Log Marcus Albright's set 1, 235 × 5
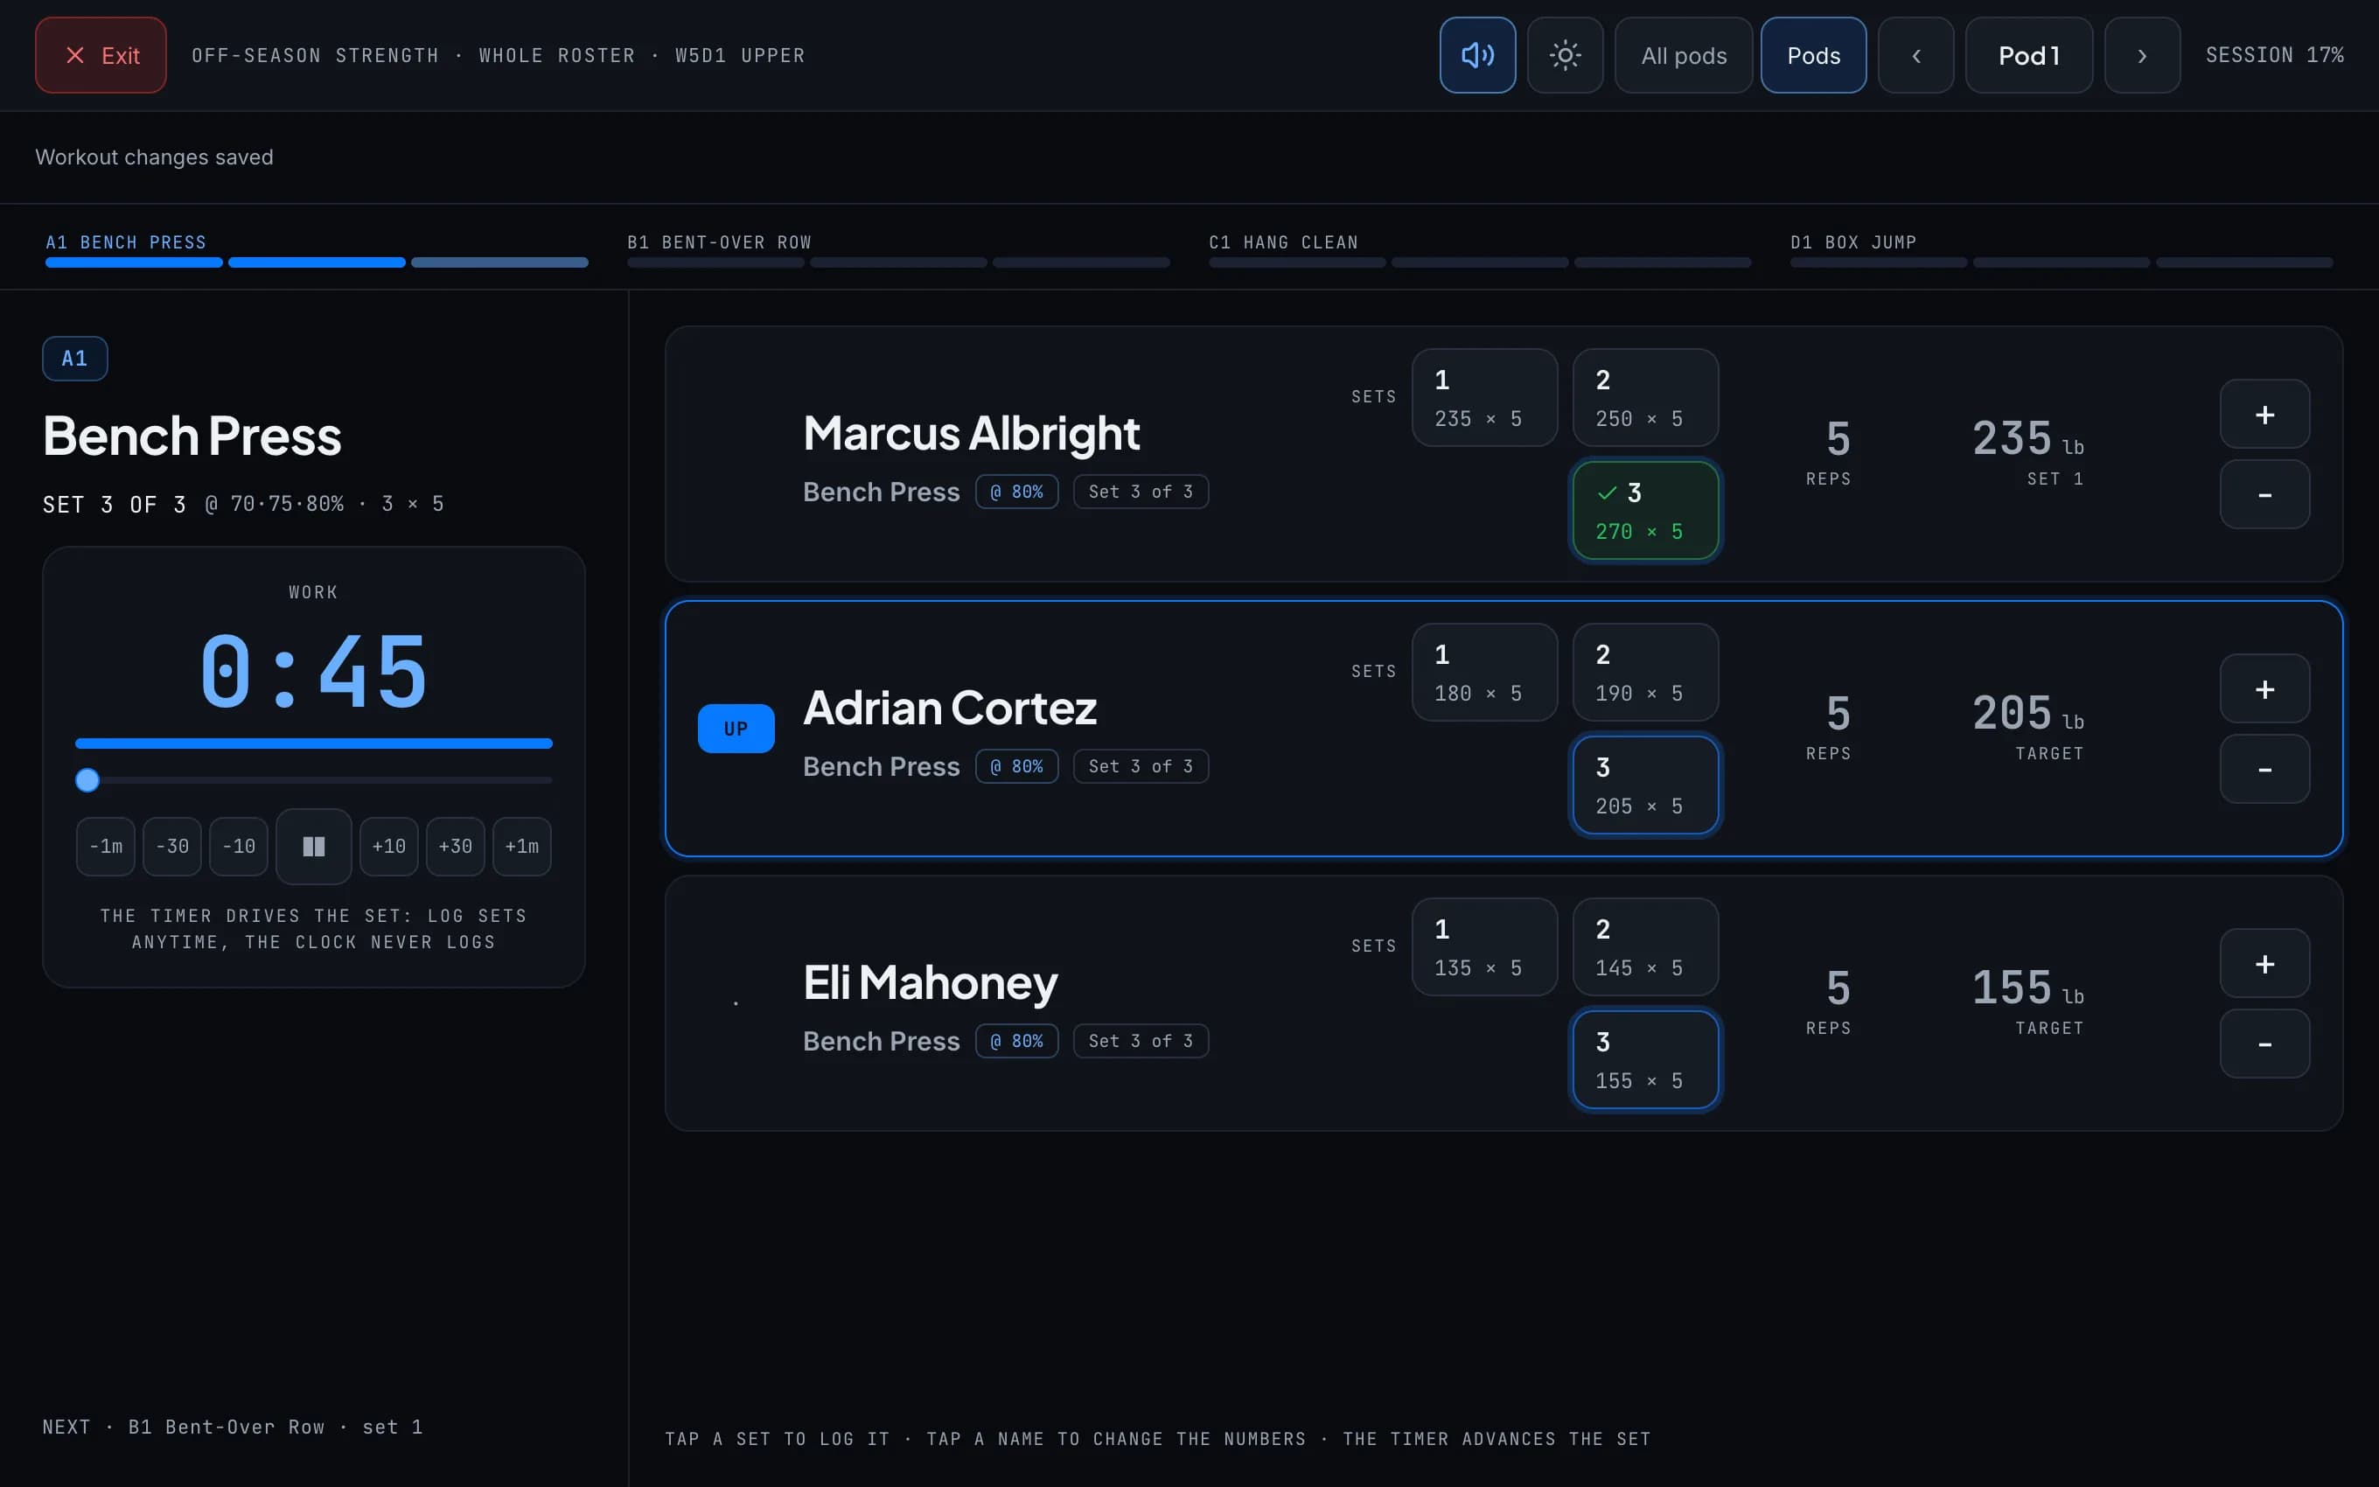The image size is (2379, 1487). [x=1484, y=397]
